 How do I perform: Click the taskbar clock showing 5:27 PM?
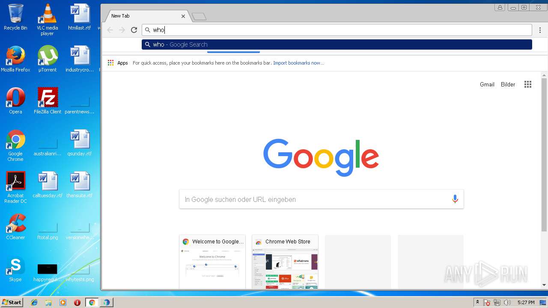(526, 302)
